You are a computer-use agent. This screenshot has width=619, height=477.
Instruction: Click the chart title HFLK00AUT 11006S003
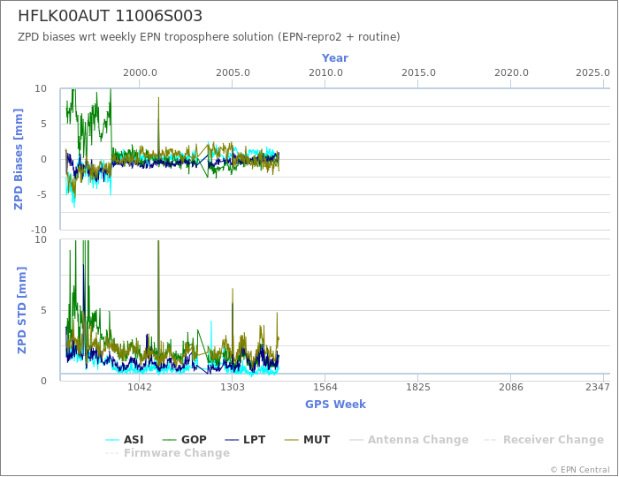point(111,16)
